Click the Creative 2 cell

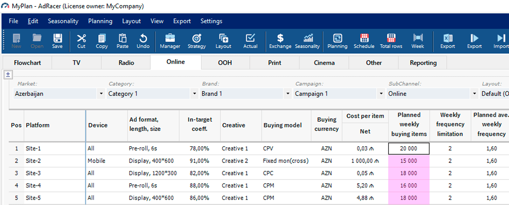click(x=241, y=161)
